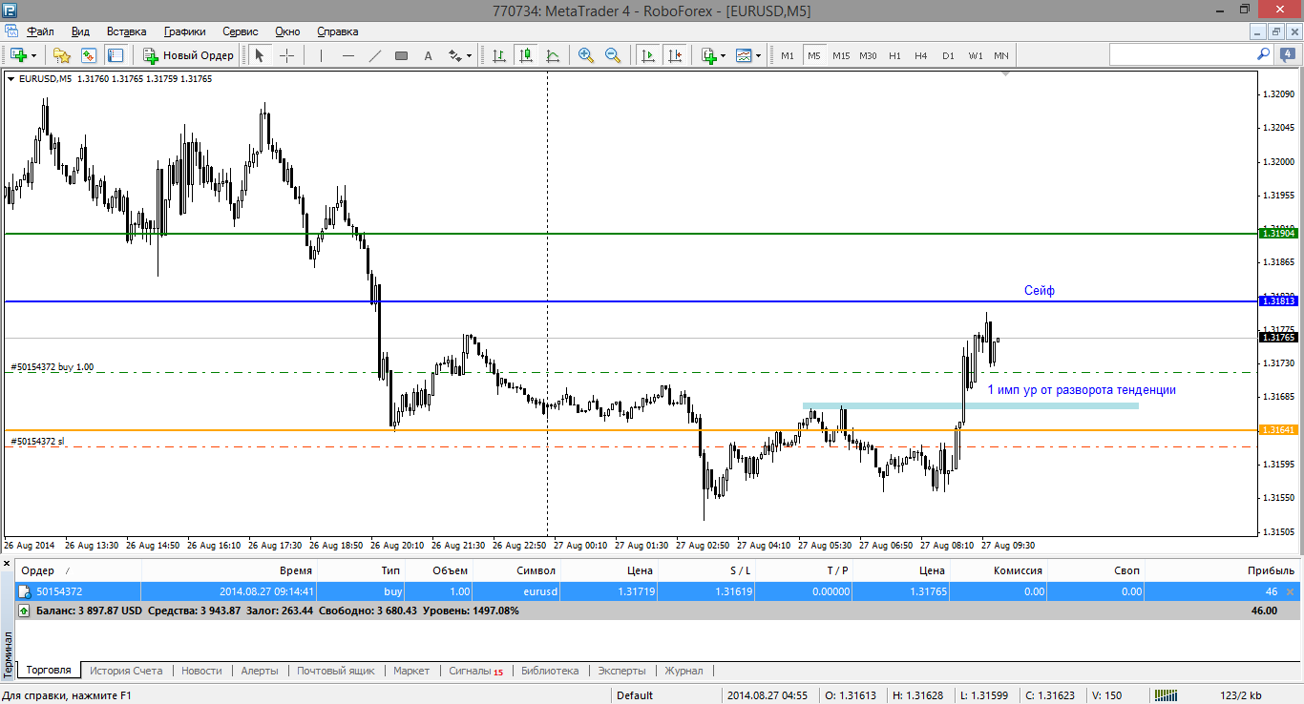
Task: Switch chart to line chart mode
Action: [552, 55]
